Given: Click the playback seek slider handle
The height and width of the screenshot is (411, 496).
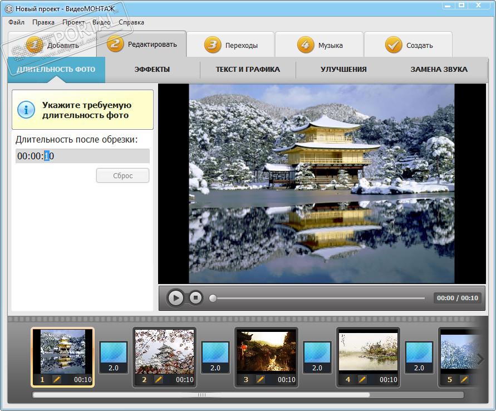Looking at the screenshot, I should [213, 298].
